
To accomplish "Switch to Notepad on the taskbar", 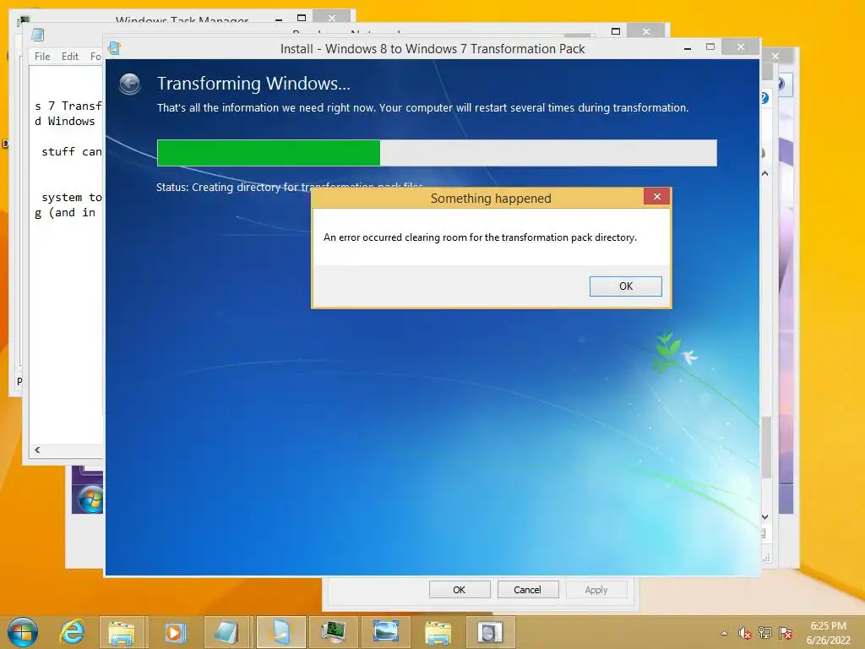I will [226, 632].
